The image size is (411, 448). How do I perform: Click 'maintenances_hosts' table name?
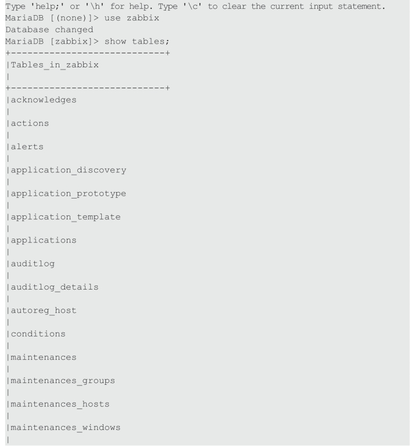point(60,404)
